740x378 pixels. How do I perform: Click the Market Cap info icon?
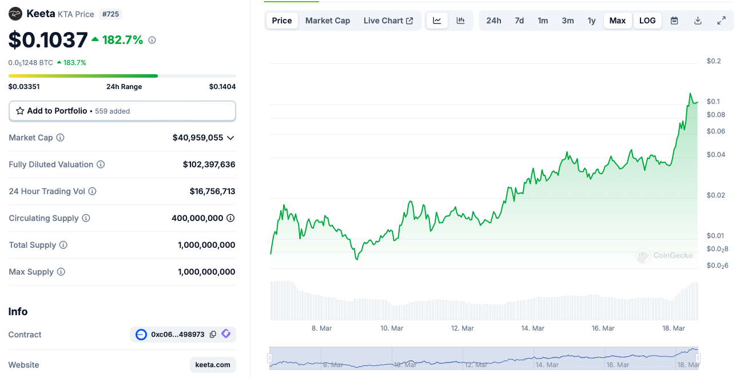pyautogui.click(x=60, y=138)
